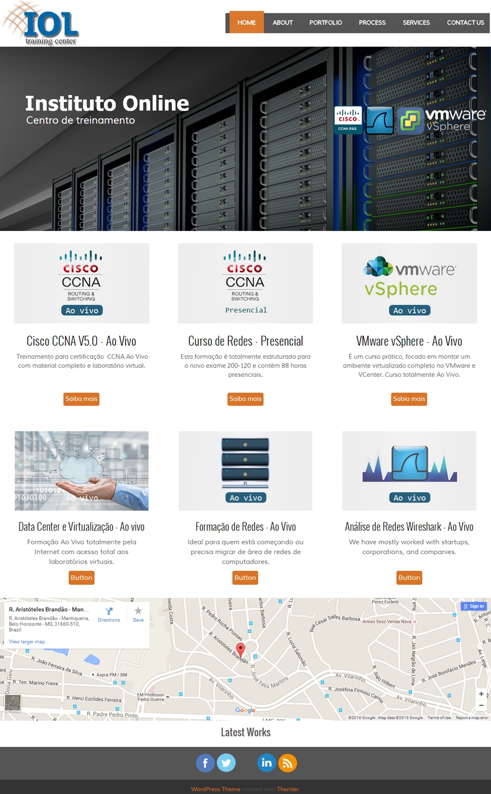Zoom out on the map with minus
Screen dimensions: 491x794
click(481, 706)
